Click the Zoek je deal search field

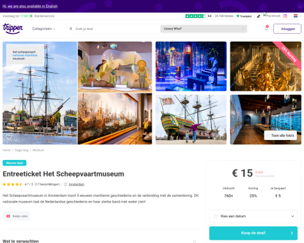tap(113, 29)
